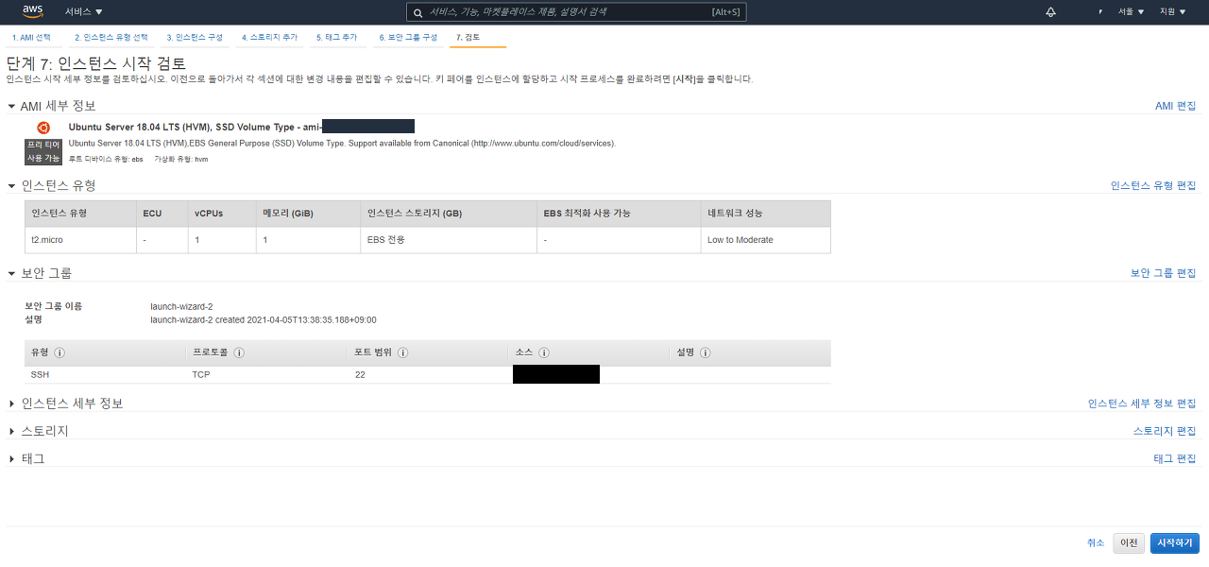Open the account name dropdown
The image size is (1209, 567).
click(1101, 11)
